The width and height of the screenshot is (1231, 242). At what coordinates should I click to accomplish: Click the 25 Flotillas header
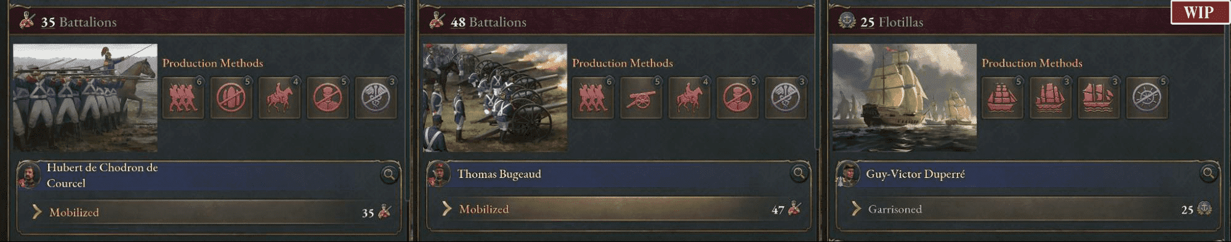(891, 22)
